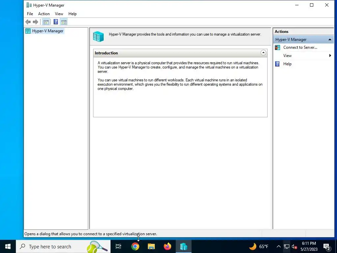Open the weather widget showing 65°F
337x253 pixels.
point(259,246)
